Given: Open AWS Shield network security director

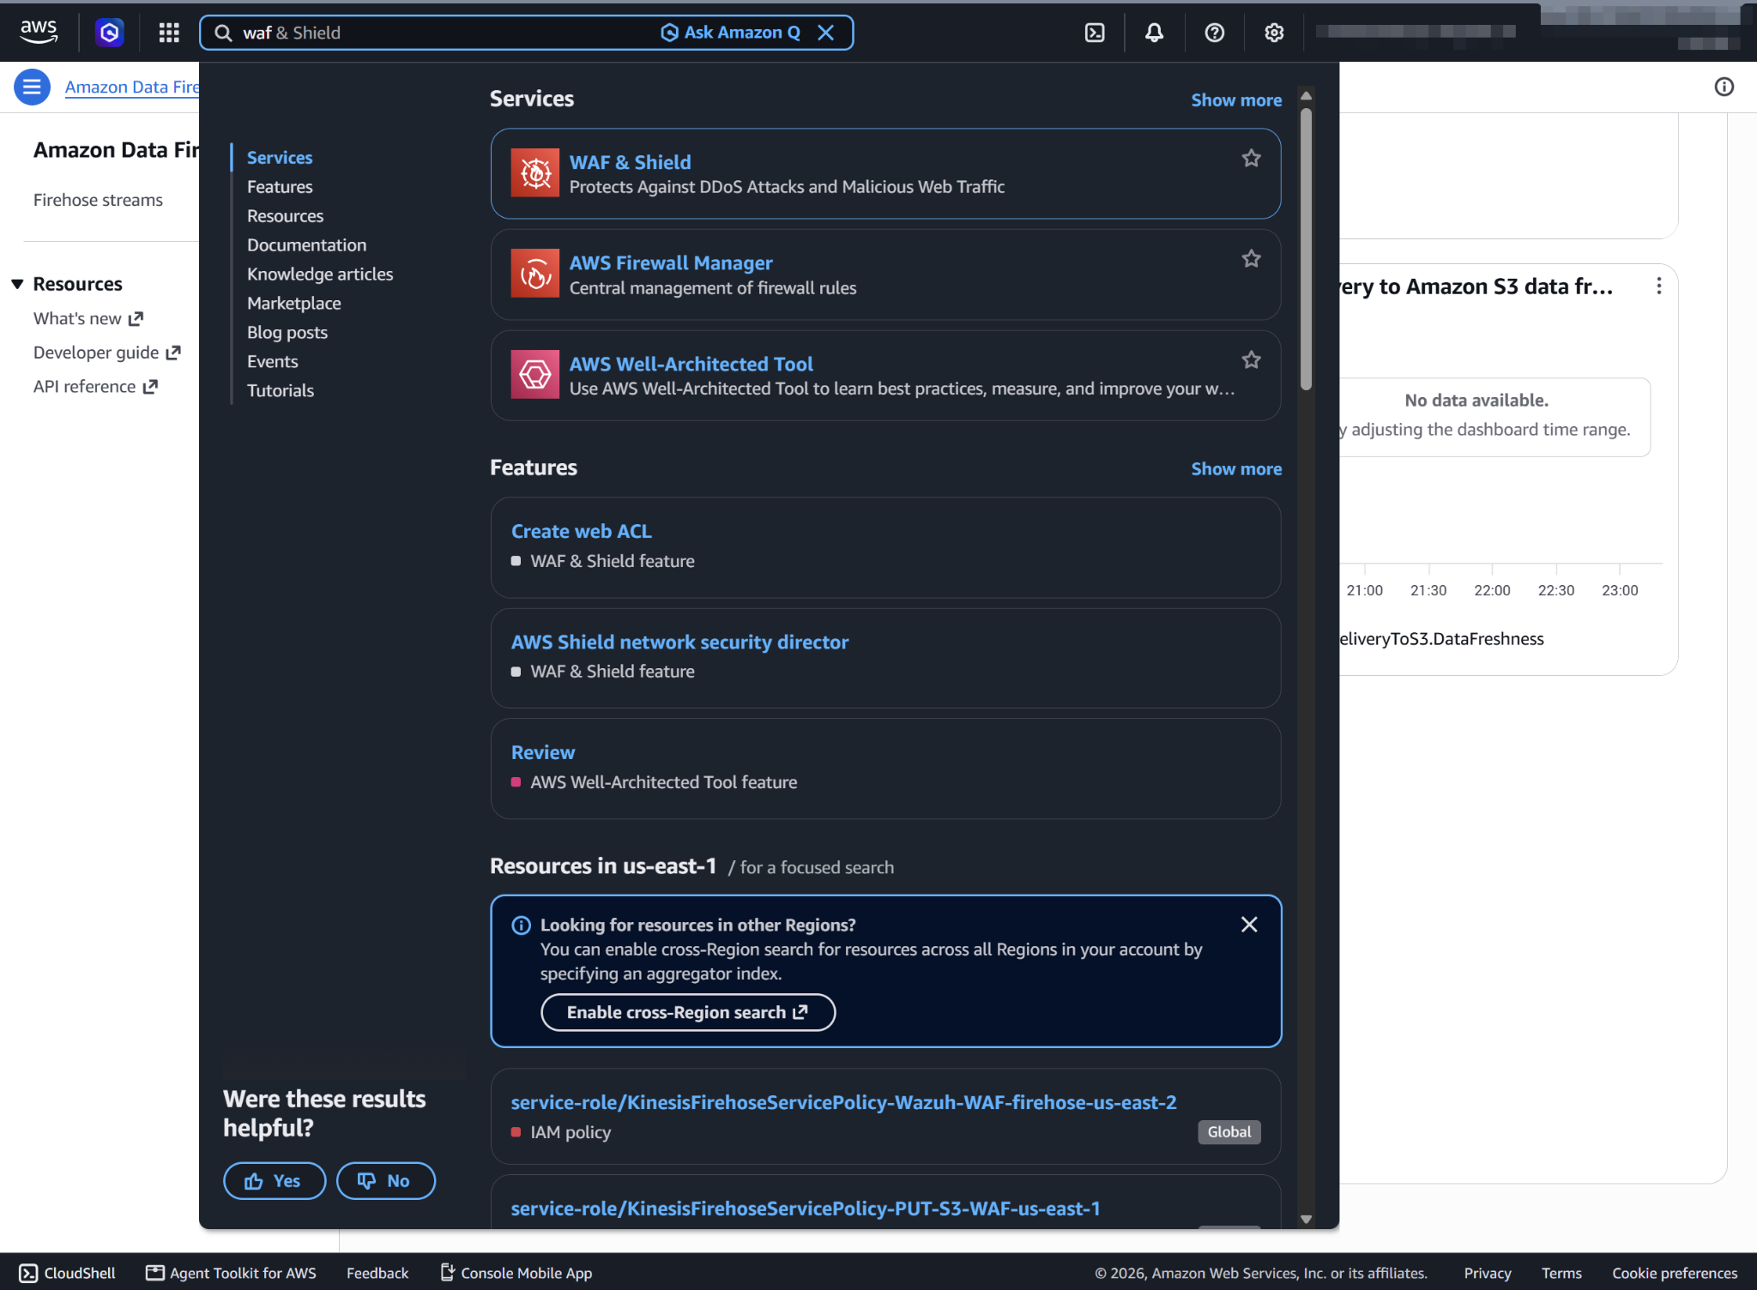Looking at the screenshot, I should coord(679,642).
